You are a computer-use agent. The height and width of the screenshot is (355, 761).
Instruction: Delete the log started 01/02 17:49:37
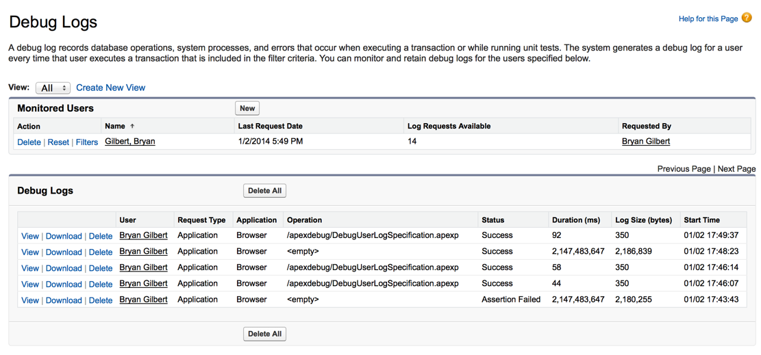click(101, 236)
